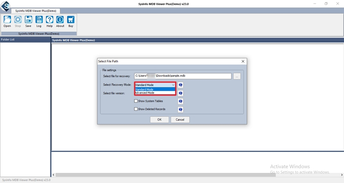Click the Stop toolbar icon
The image size is (344, 183).
[x=18, y=21]
